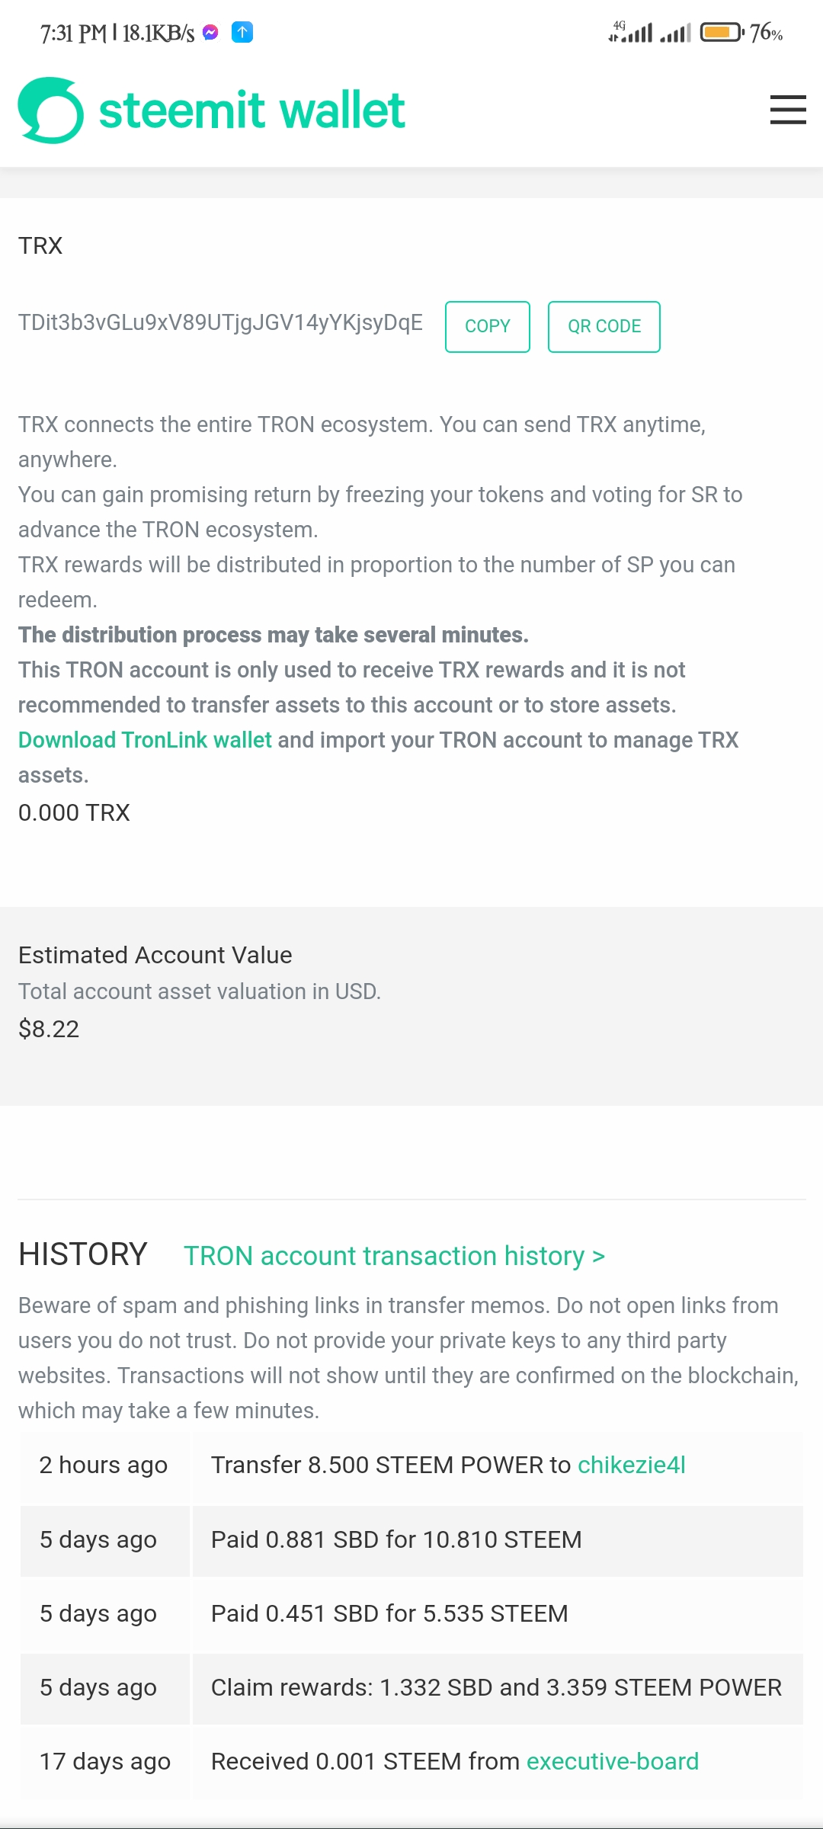Screen dimensions: 823x1829
Task: Tap the Paid 0.881 SBD transaction row
Action: point(396,1539)
